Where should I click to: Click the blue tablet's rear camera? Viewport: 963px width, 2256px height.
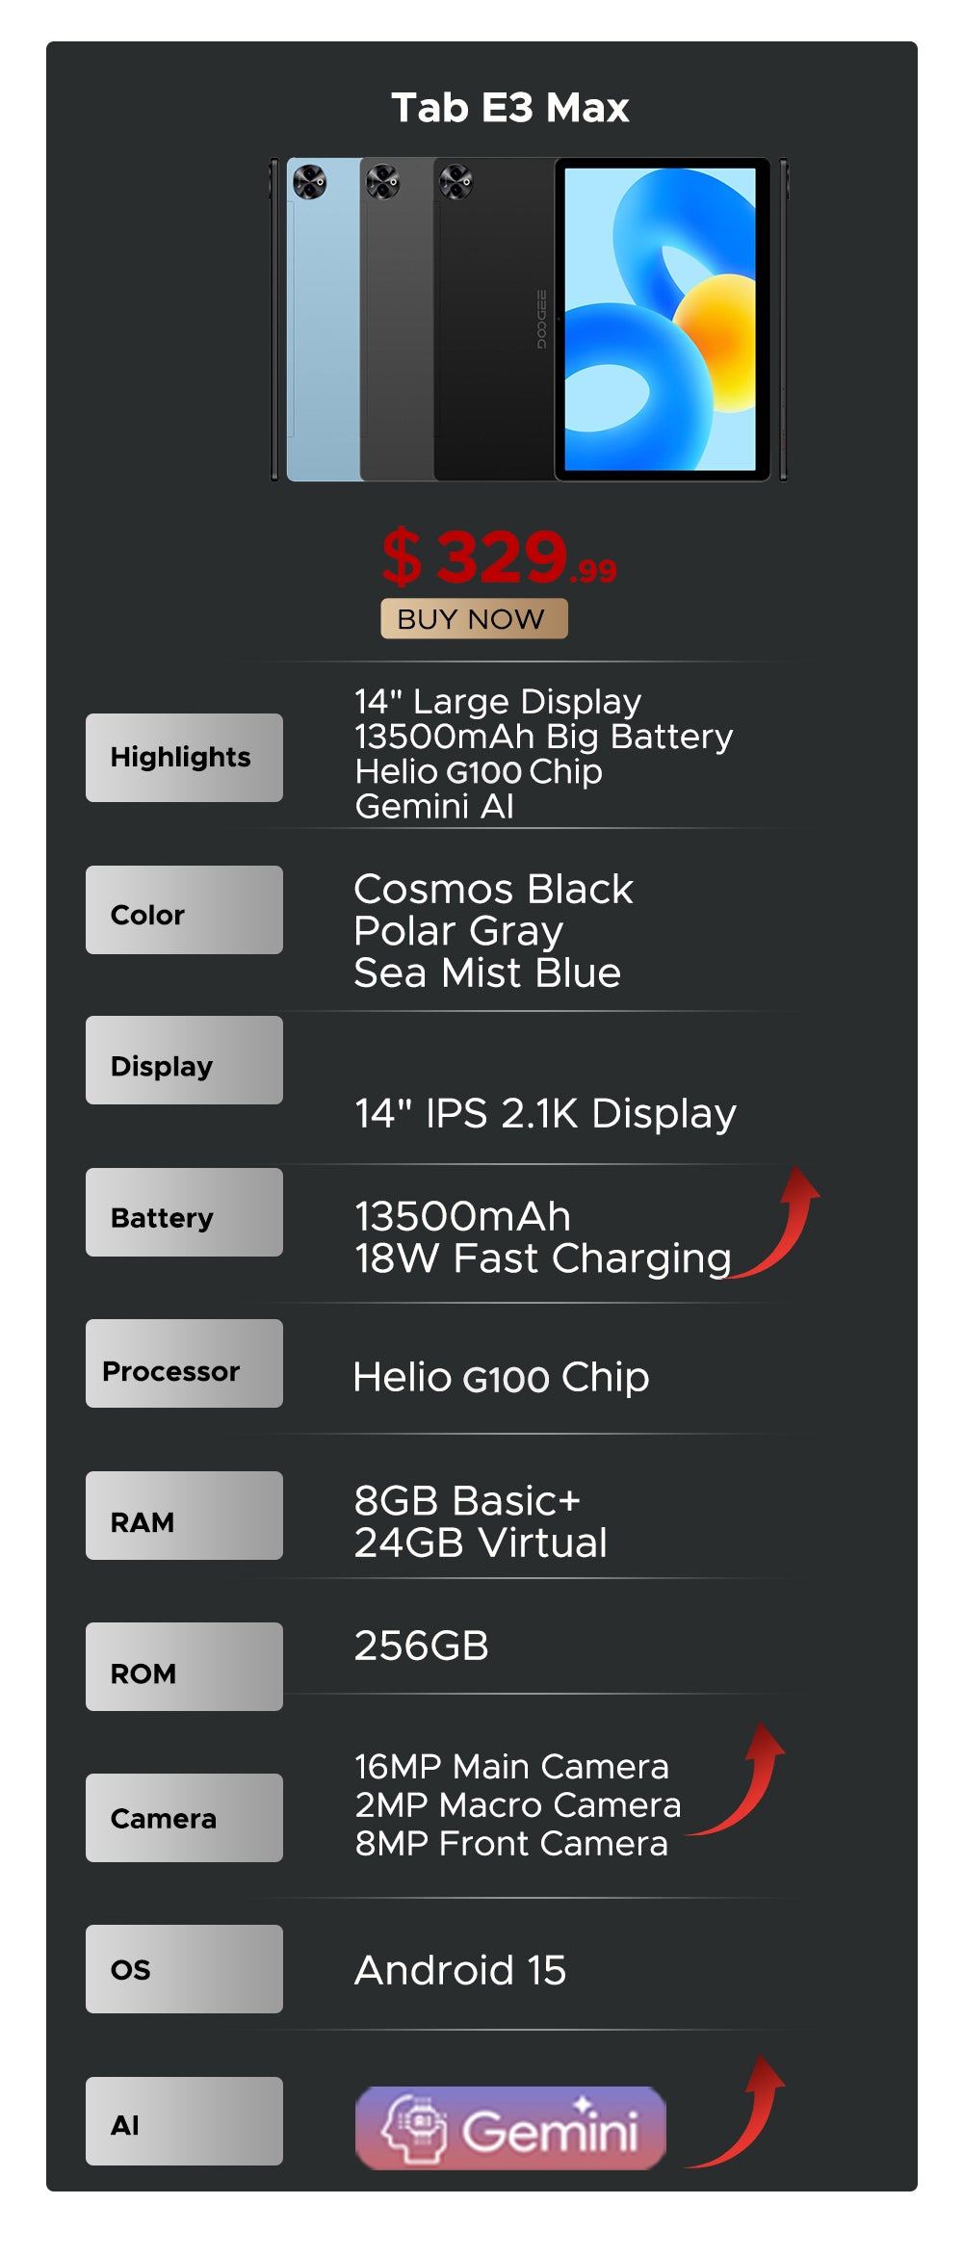[309, 182]
